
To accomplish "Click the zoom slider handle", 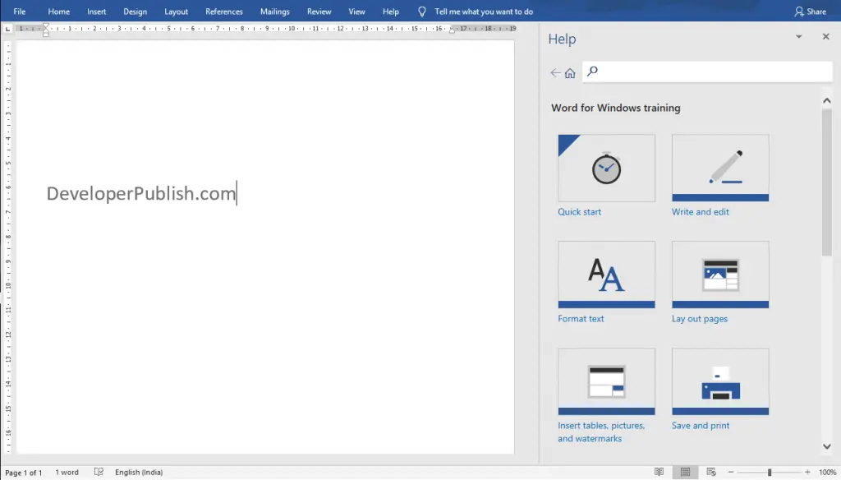I will (769, 472).
